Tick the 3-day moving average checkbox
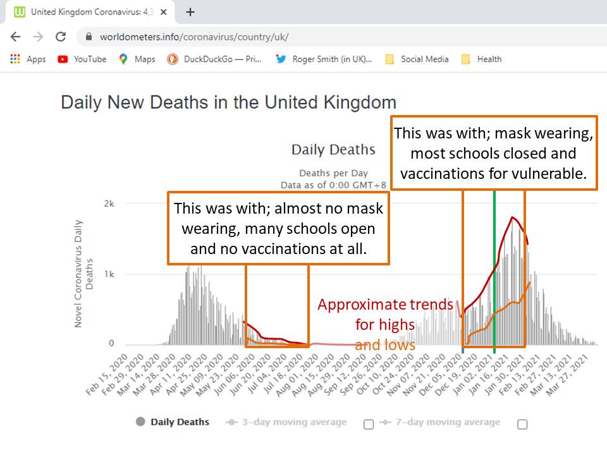607x455 pixels. (369, 424)
